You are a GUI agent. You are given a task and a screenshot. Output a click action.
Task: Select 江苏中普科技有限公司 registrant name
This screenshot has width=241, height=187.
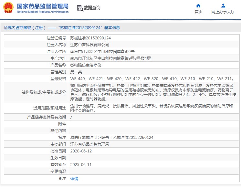pyautogui.click(x=89, y=45)
